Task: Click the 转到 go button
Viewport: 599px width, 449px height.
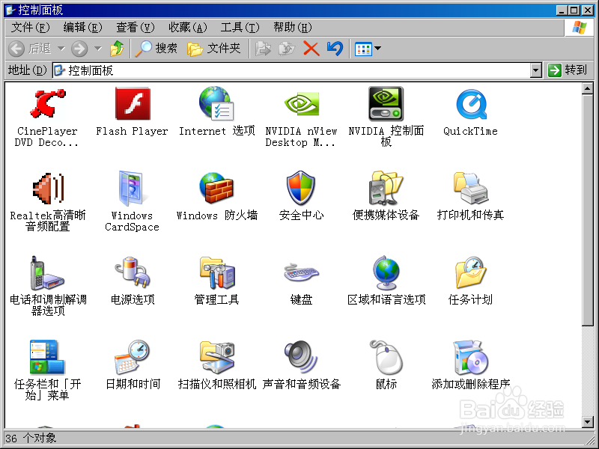Action: click(568, 70)
